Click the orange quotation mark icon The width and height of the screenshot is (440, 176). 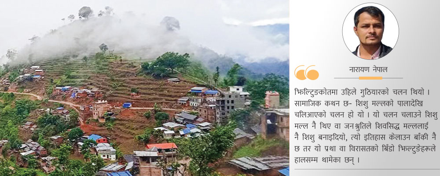[x=306, y=73]
